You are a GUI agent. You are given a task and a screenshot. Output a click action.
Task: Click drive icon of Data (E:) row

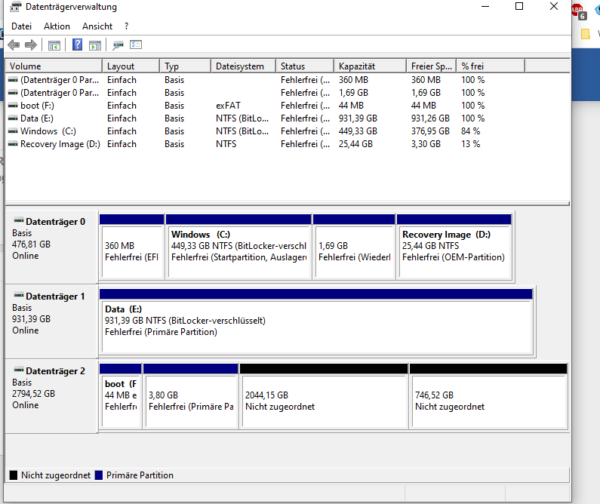[x=13, y=118]
